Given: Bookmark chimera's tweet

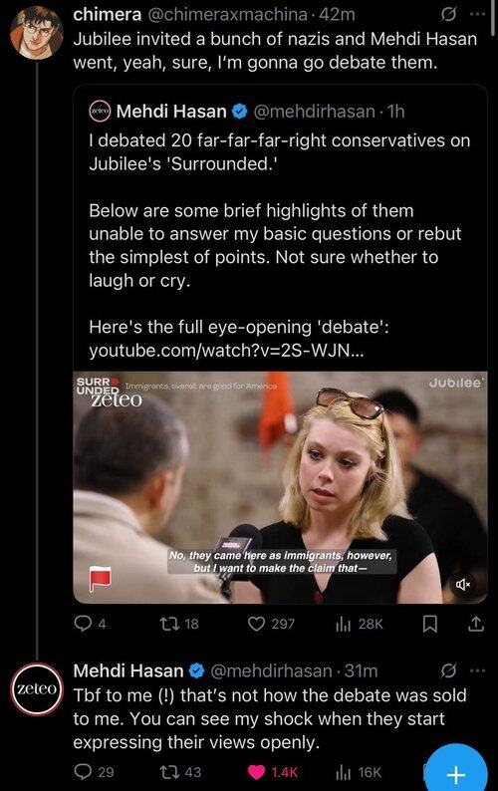Looking at the screenshot, I should point(429,625).
